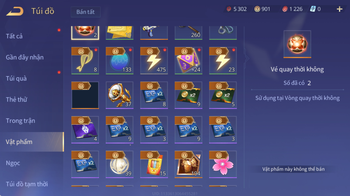
Task: Select the blue sound wave orb item (133)
Action: click(x=119, y=61)
